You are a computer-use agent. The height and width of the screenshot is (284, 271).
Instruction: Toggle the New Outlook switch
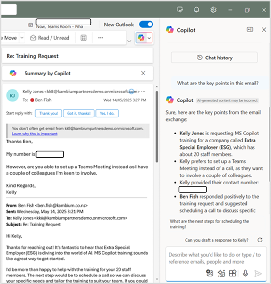(x=146, y=25)
